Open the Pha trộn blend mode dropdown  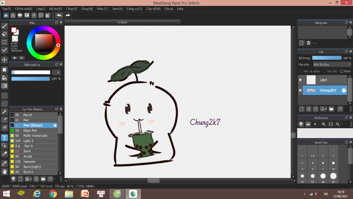pyautogui.click(x=332, y=65)
